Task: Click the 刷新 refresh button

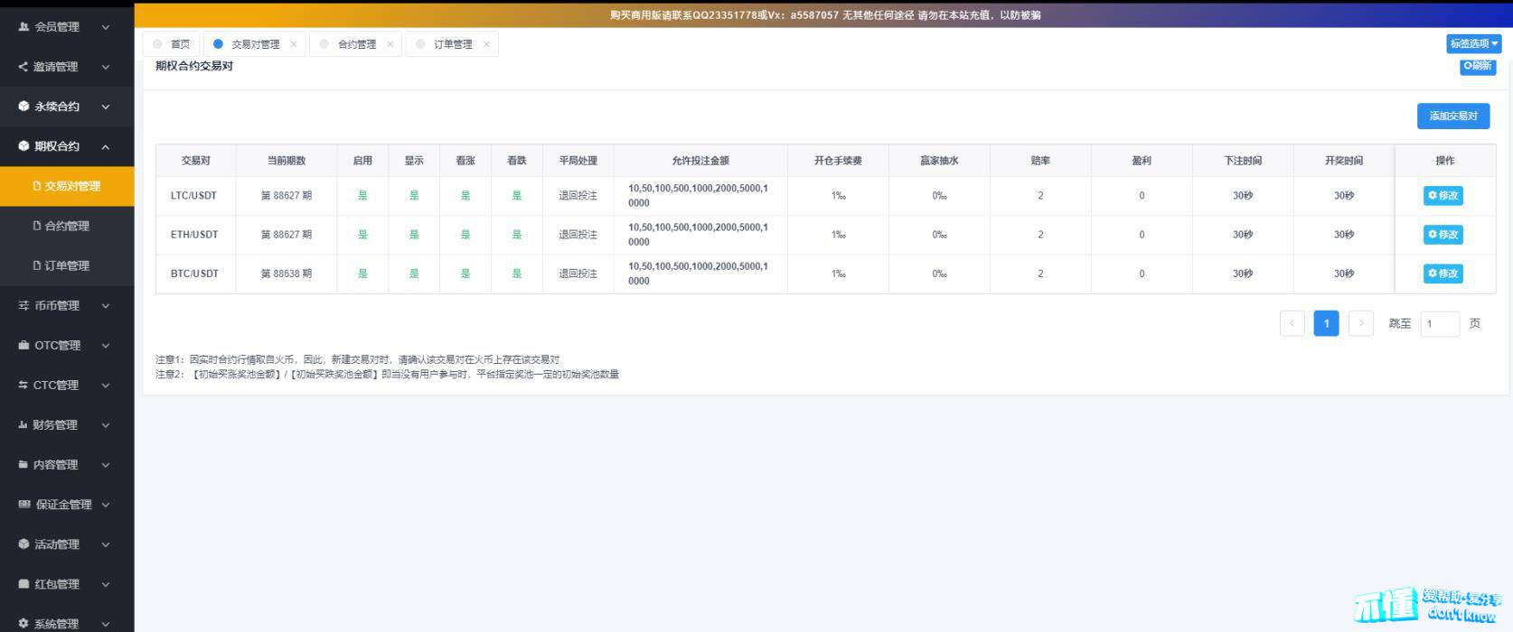Action: click(1478, 66)
